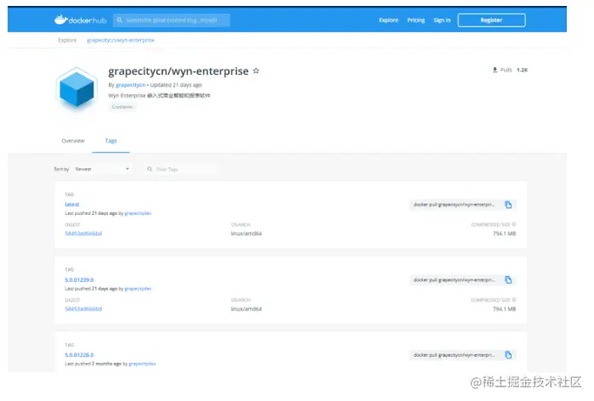Click the 1.2K pulls count
The width and height of the screenshot is (594, 401).
(x=522, y=70)
